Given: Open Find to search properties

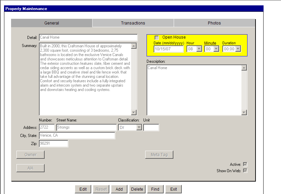Looking at the screenshot, I should tap(155, 189).
